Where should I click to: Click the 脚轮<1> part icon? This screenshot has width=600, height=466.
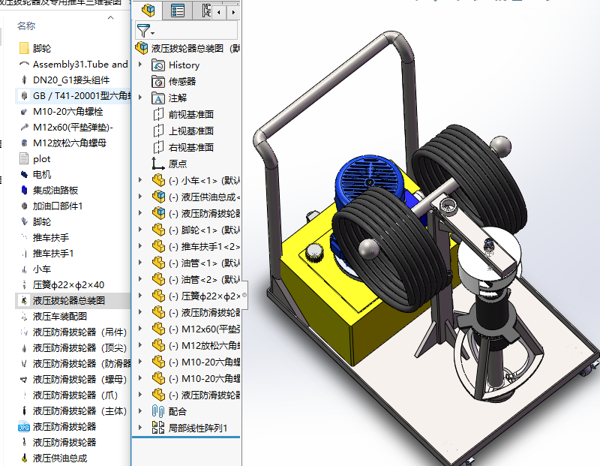point(158,230)
